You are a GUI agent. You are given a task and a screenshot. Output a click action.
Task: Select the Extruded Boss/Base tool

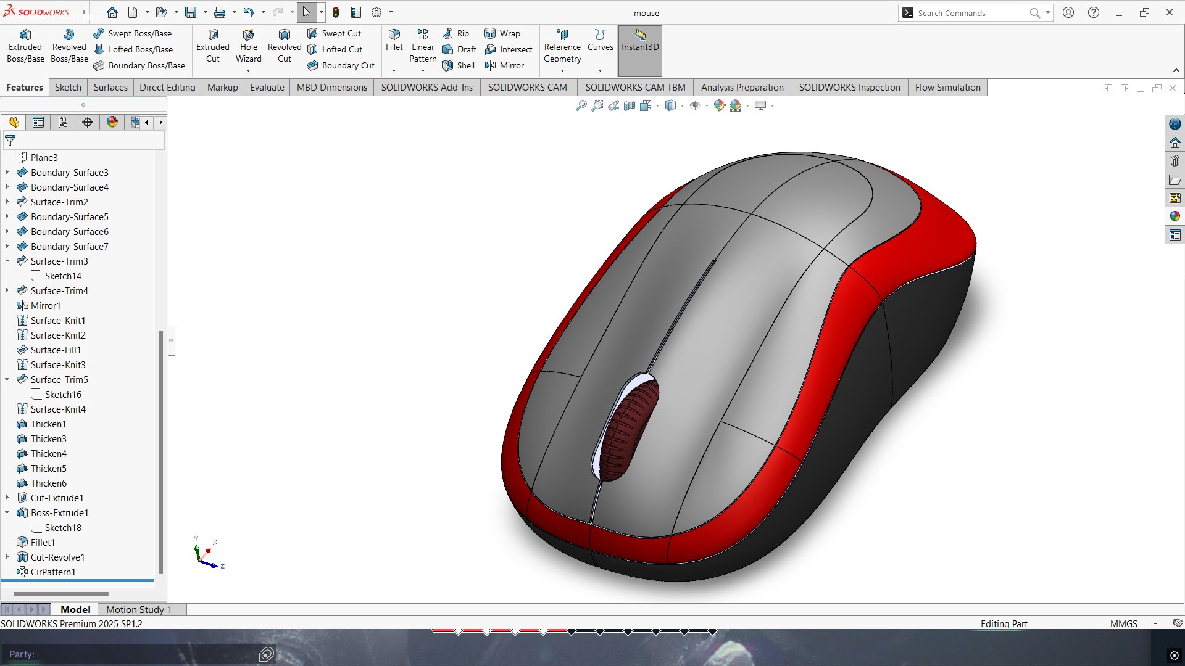click(25, 46)
